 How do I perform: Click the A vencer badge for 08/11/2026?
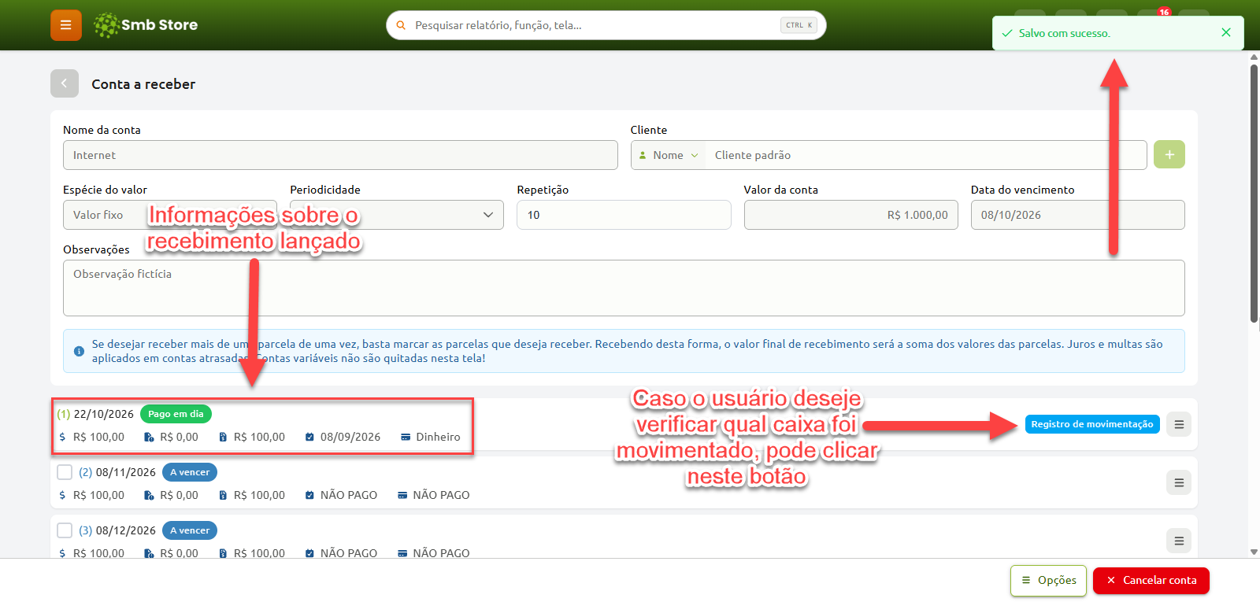tap(190, 472)
